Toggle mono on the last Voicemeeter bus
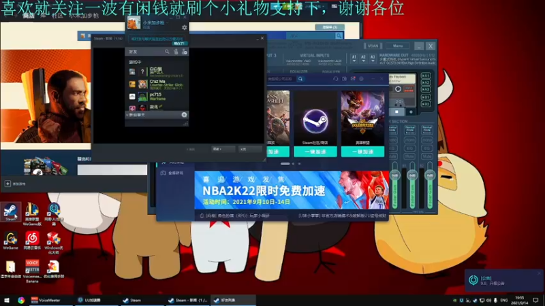545x306 pixels. (427, 140)
